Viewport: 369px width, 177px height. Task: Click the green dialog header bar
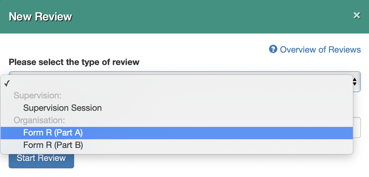[x=184, y=17]
